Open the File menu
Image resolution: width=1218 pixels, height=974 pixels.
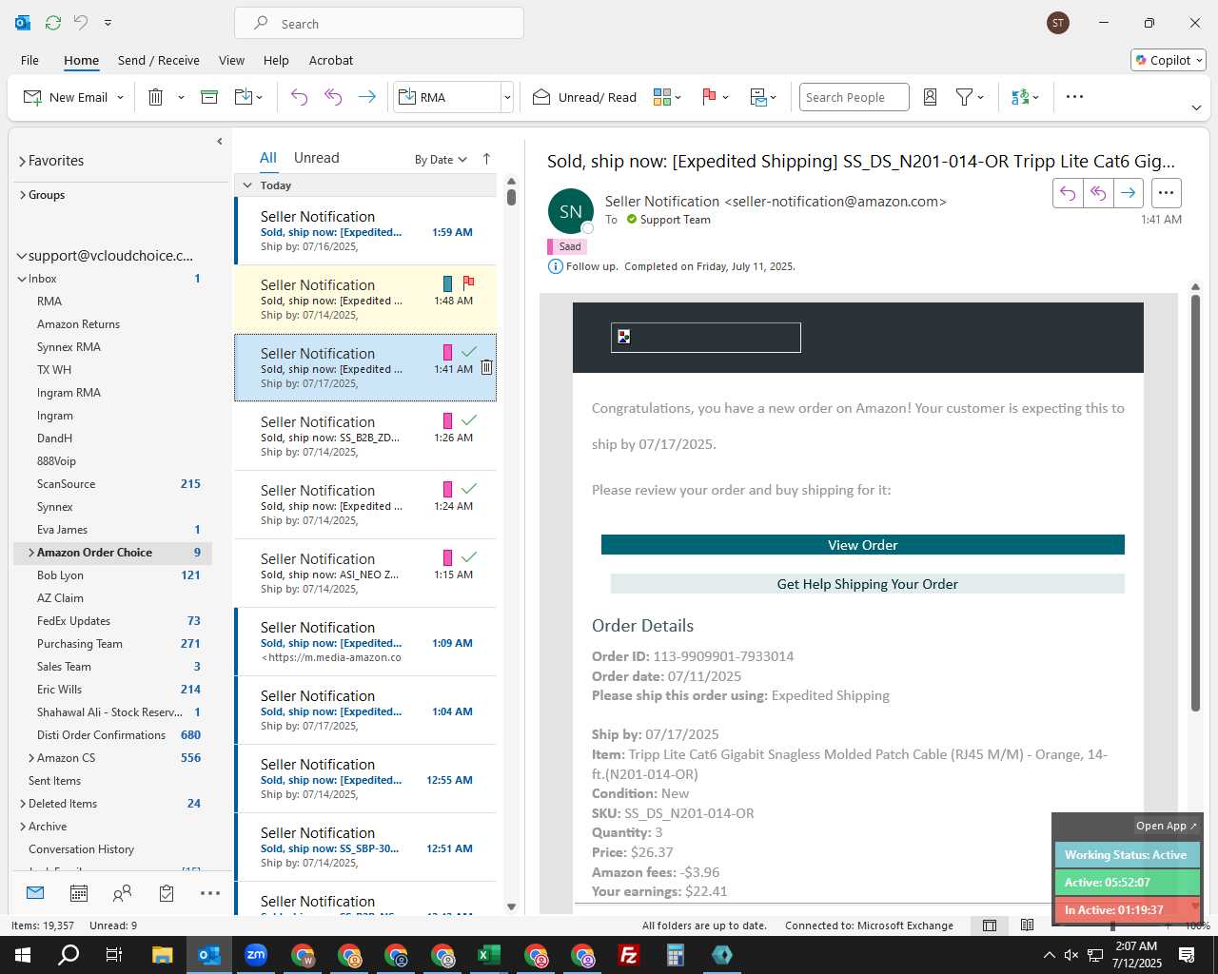29,60
